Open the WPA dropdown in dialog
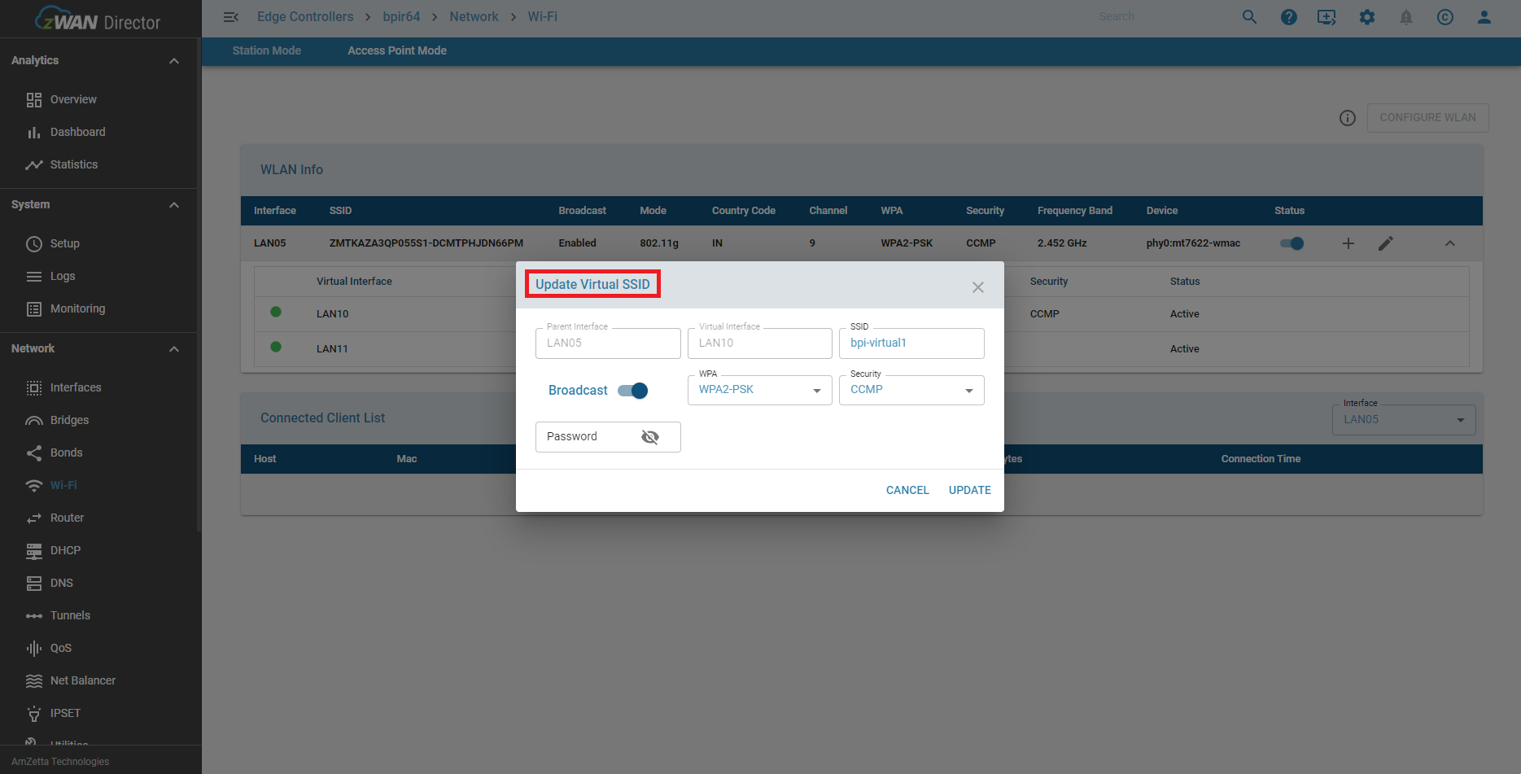The image size is (1521, 774). [x=758, y=390]
